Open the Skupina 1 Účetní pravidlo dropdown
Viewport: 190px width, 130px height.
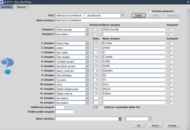tap(87, 29)
